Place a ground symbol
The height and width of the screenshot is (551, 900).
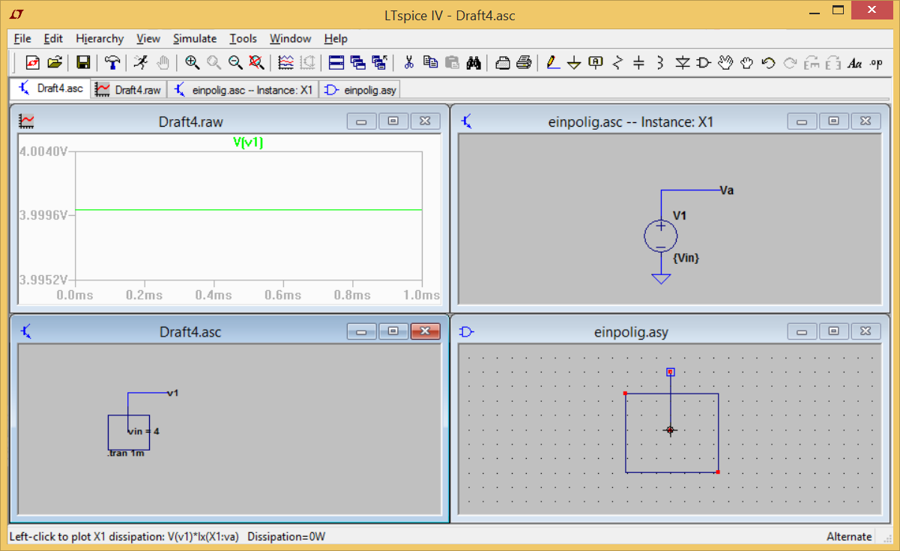pyautogui.click(x=574, y=63)
